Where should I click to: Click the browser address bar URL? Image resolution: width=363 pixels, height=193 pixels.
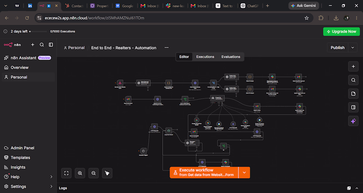tap(94, 18)
